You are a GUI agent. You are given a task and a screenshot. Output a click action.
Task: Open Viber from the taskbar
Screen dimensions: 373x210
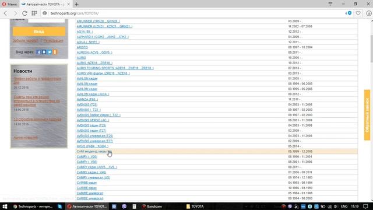pyautogui.click(x=124, y=206)
